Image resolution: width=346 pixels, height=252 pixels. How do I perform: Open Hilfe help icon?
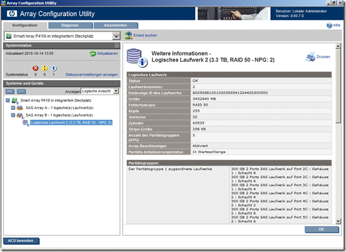pos(329,26)
